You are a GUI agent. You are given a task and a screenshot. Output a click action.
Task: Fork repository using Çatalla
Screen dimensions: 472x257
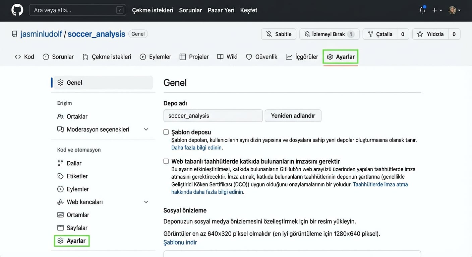coord(380,34)
